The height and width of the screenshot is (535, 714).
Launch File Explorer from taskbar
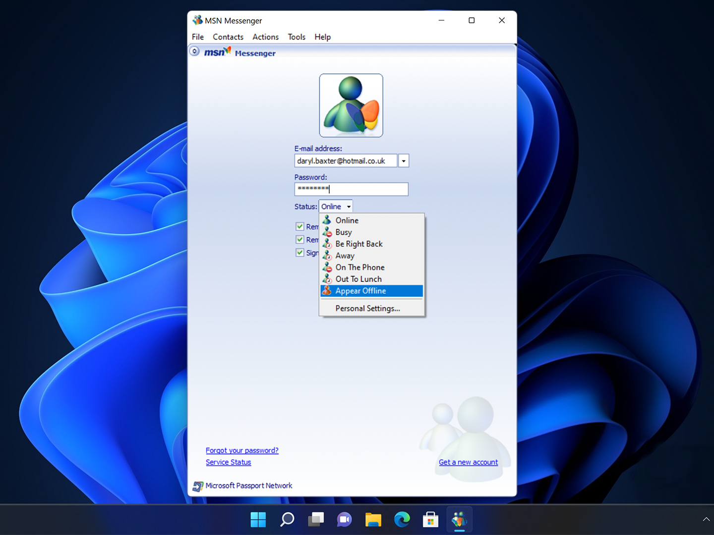(373, 520)
